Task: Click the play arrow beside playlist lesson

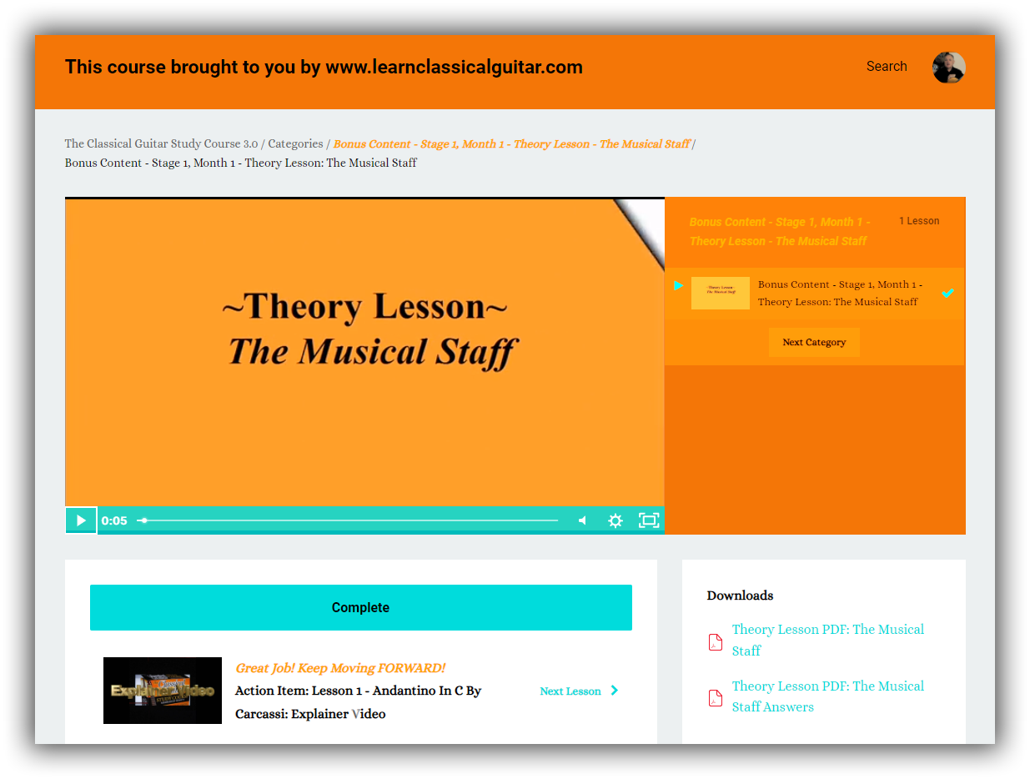Action: [x=679, y=285]
